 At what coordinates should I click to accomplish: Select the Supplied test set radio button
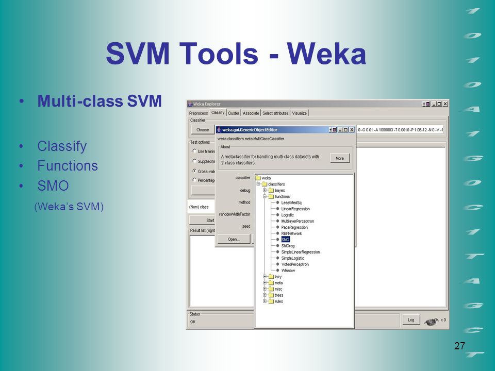(194, 161)
